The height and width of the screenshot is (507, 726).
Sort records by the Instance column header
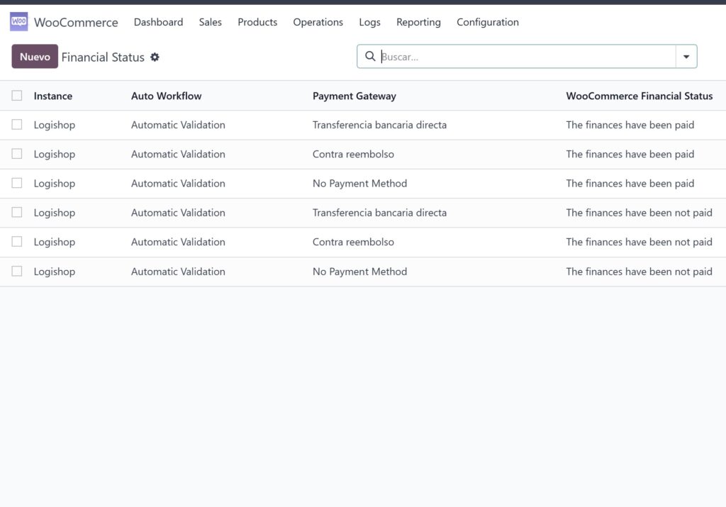point(53,96)
